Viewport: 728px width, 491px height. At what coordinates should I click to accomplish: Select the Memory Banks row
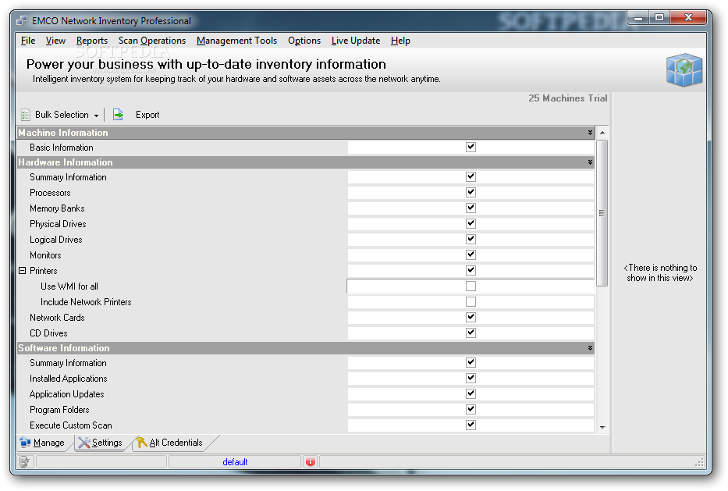tap(306, 208)
